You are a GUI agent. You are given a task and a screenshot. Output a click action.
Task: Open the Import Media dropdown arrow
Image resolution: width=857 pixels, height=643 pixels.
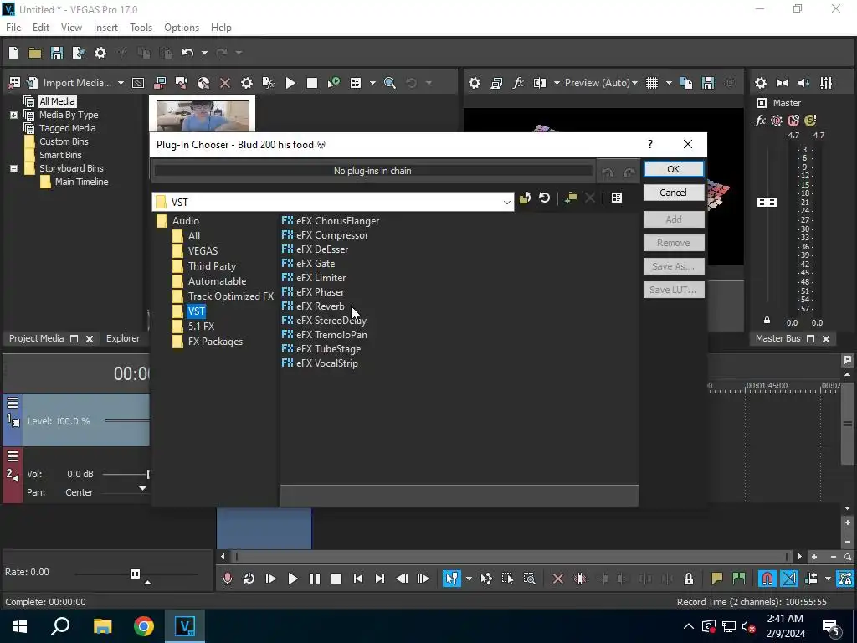coord(121,83)
